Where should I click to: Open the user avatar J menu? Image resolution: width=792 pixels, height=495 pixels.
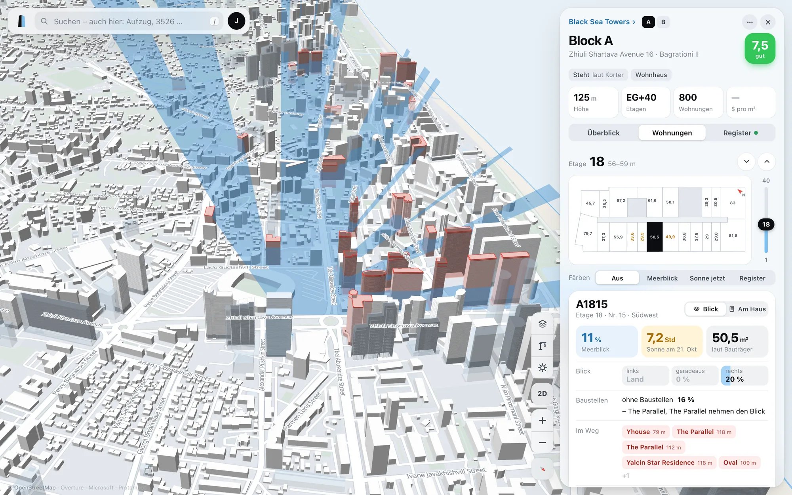point(236,21)
